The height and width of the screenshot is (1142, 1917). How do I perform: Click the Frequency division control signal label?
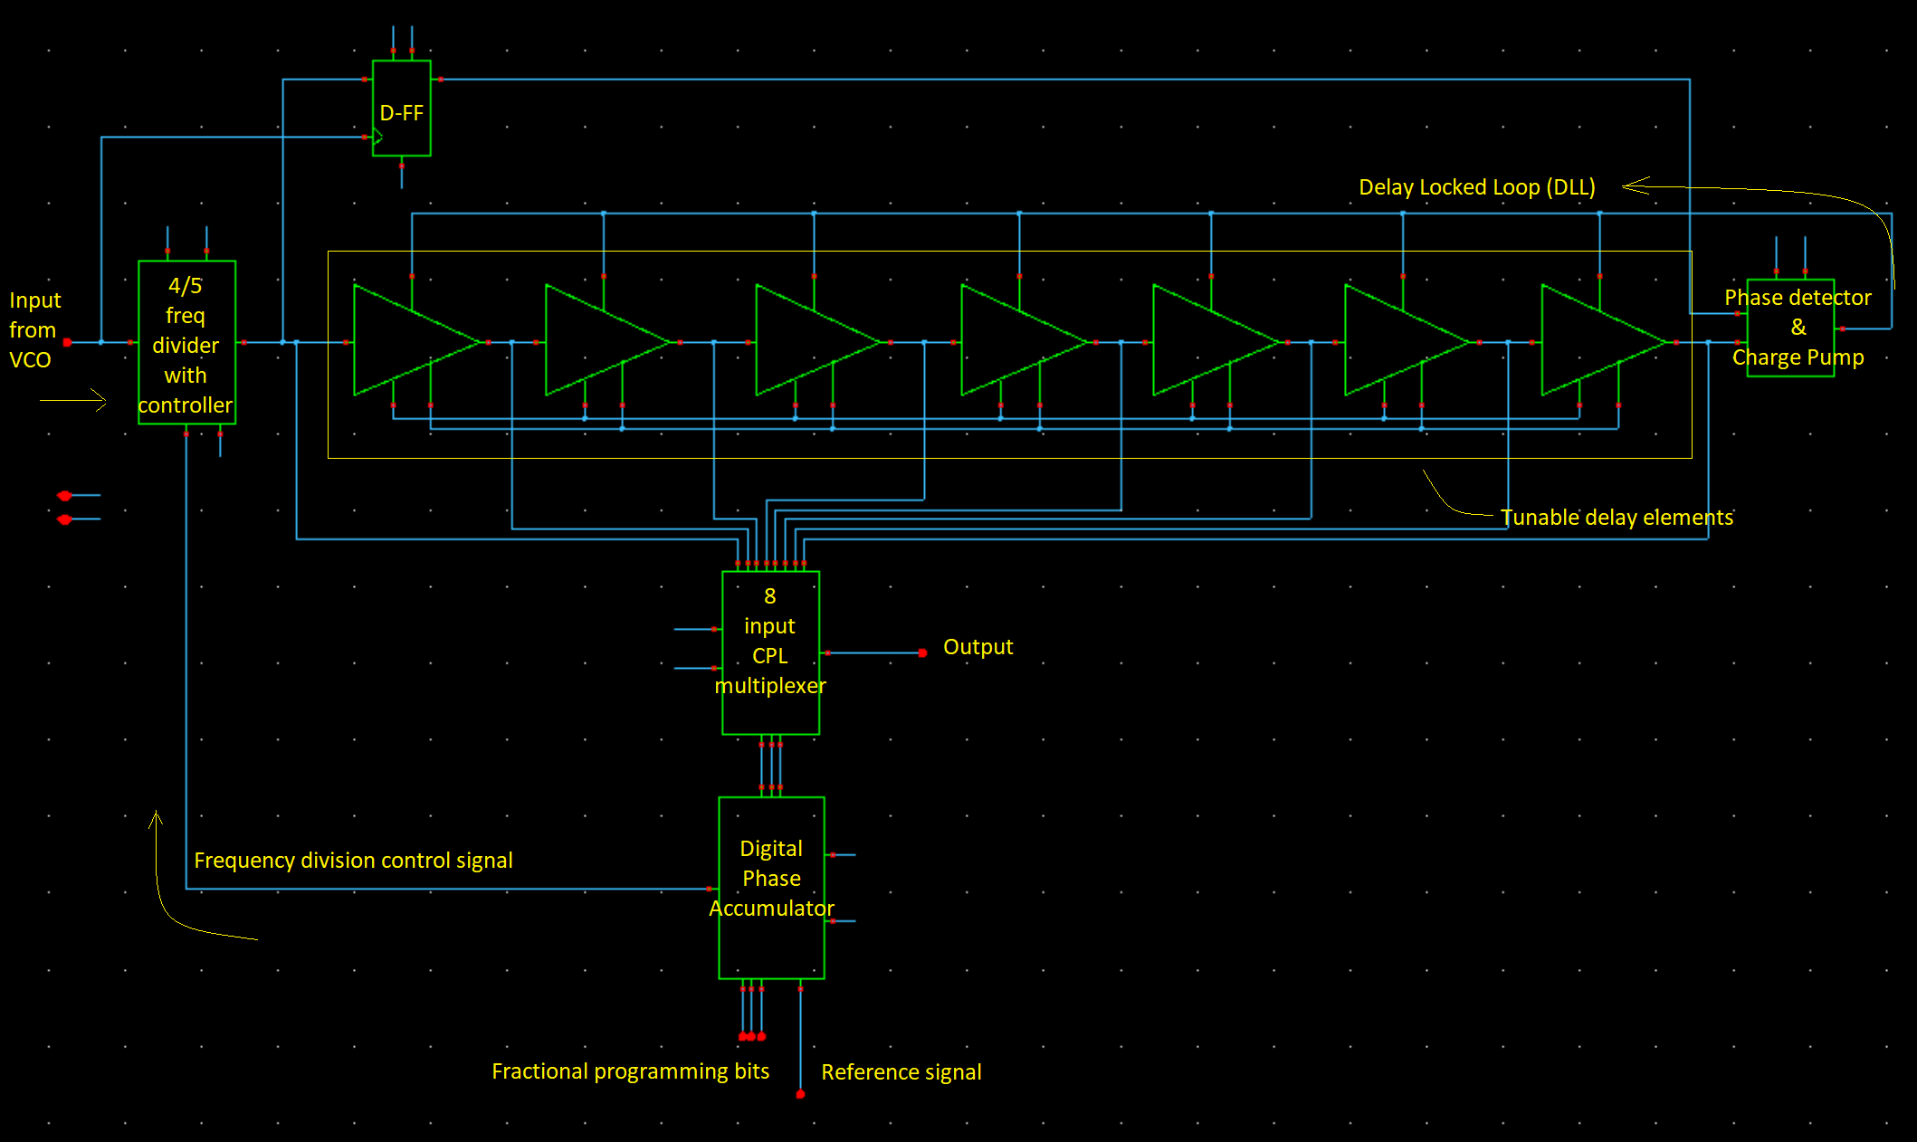coord(353,861)
